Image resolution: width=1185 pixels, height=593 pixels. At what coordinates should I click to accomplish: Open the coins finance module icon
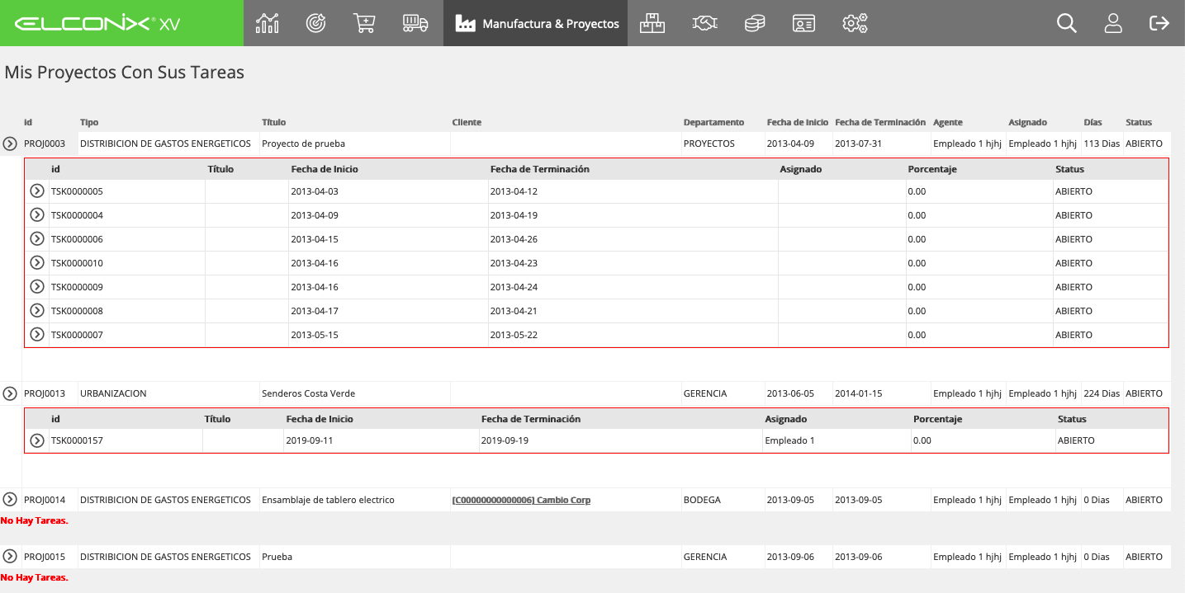pyautogui.click(x=755, y=23)
